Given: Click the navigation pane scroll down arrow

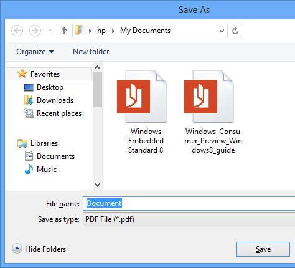Looking at the screenshot, I should point(97,184).
